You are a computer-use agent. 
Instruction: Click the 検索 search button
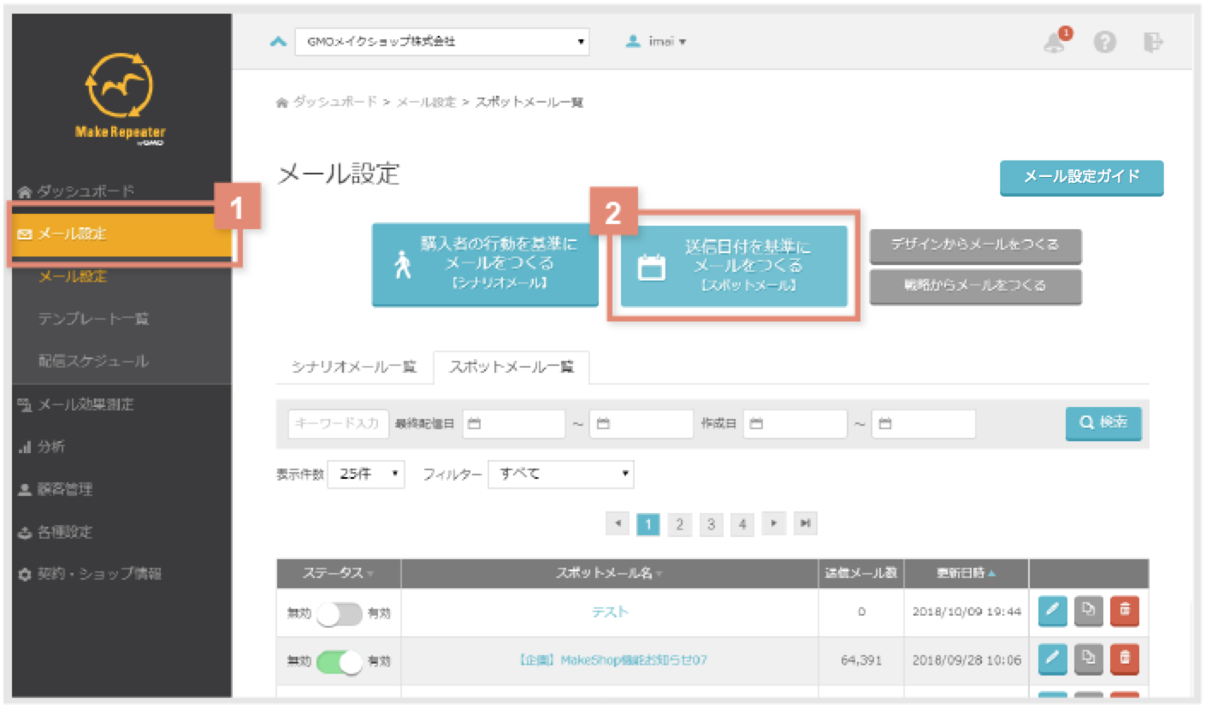click(x=1103, y=423)
